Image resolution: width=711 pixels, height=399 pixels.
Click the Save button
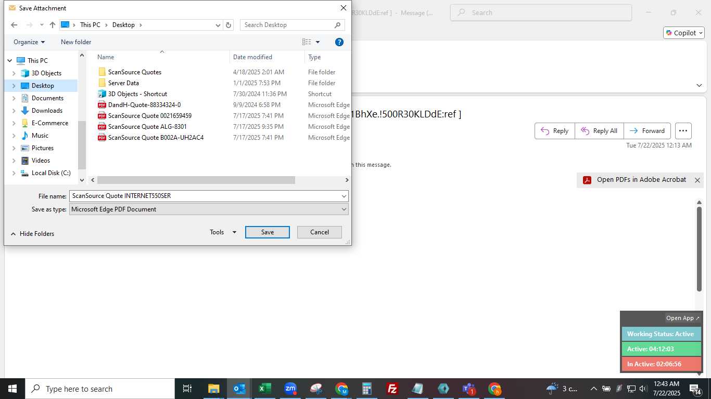click(x=268, y=232)
